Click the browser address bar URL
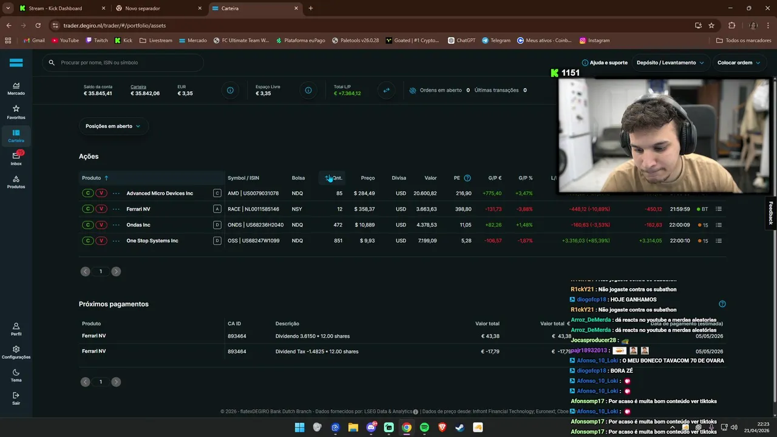Image resolution: width=777 pixels, height=437 pixels. [x=114, y=25]
